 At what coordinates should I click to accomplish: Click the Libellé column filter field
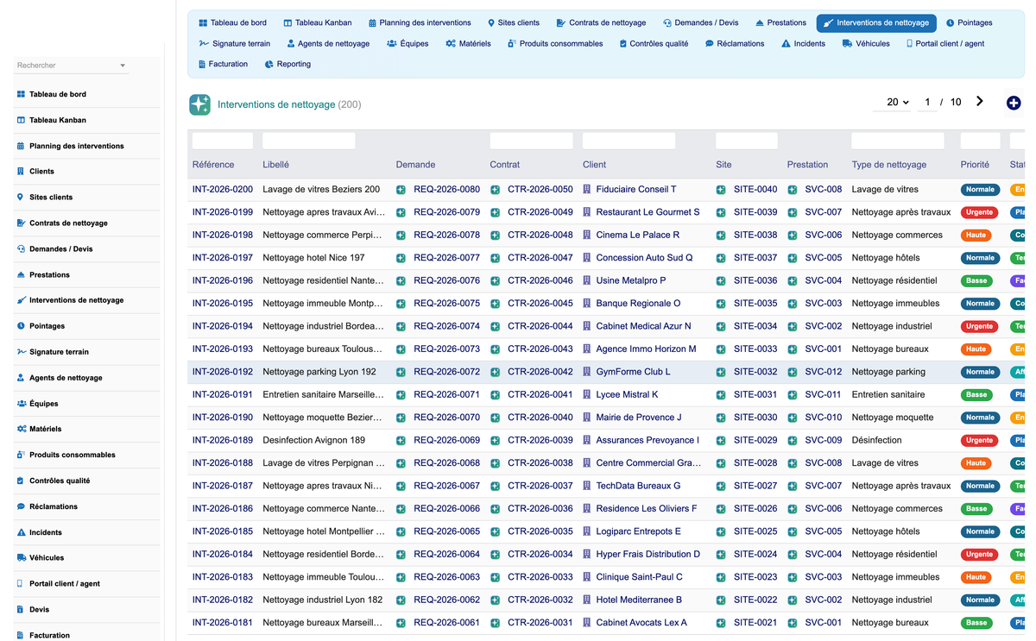point(309,141)
